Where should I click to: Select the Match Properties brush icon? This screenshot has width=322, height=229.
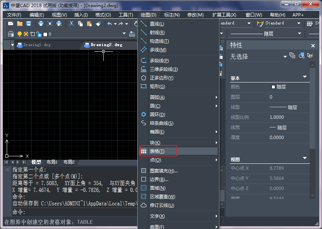pos(98,23)
